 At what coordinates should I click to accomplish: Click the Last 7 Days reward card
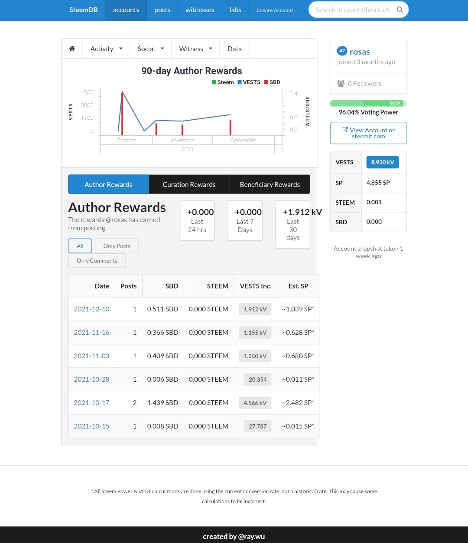(x=245, y=220)
